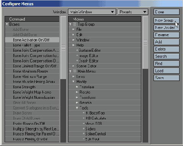Click the New Group button
Viewport: 183px width, 146px height.
[x=167, y=21]
